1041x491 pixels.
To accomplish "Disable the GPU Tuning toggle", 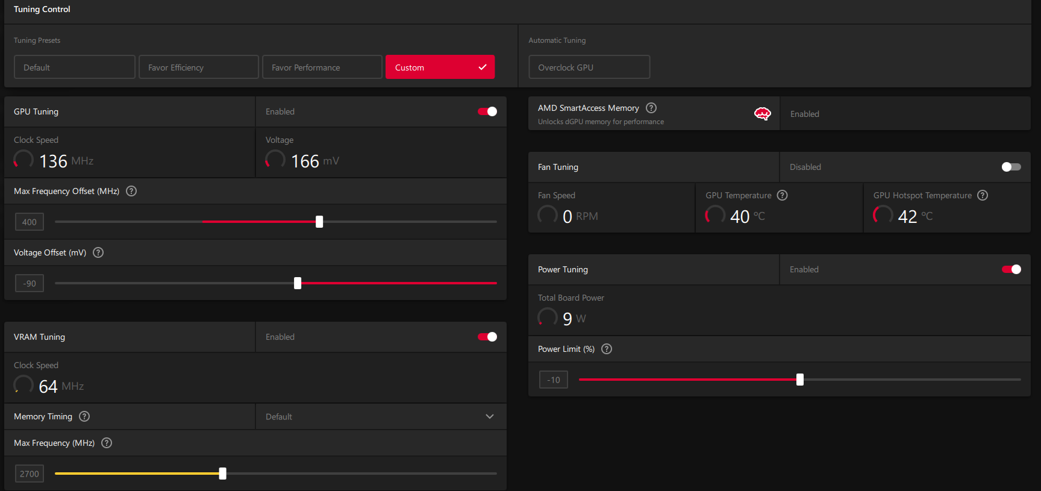I will (x=487, y=111).
